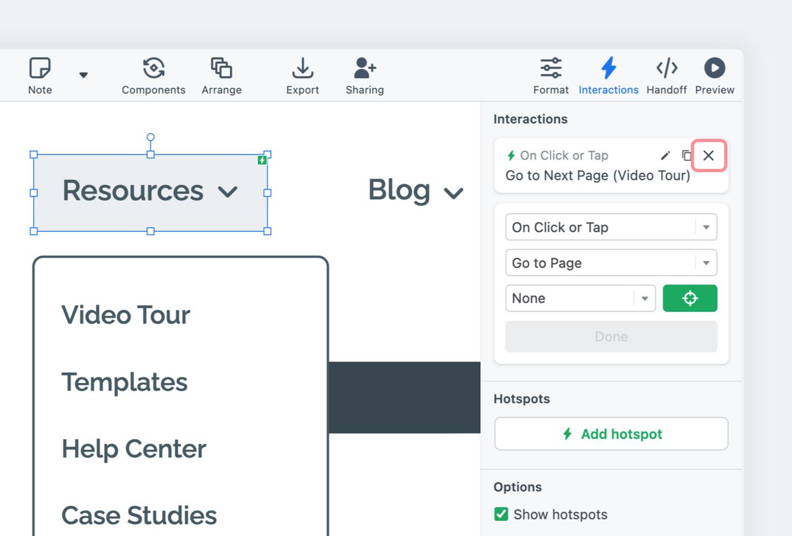Toggle the Show hotspots checkbox
The width and height of the screenshot is (792, 536).
tap(501, 515)
